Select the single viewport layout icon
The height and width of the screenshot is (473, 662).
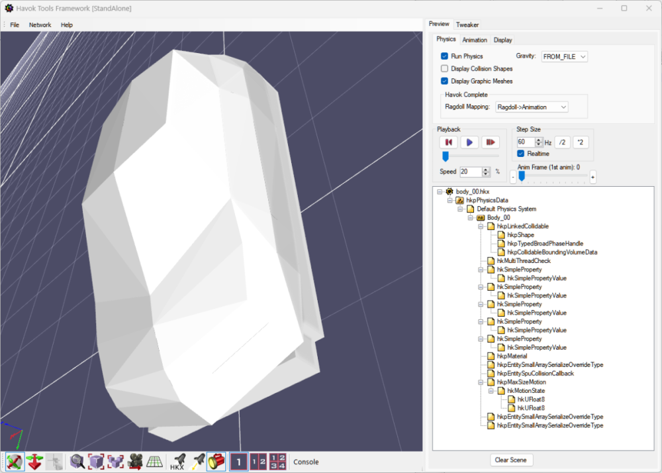(x=239, y=461)
